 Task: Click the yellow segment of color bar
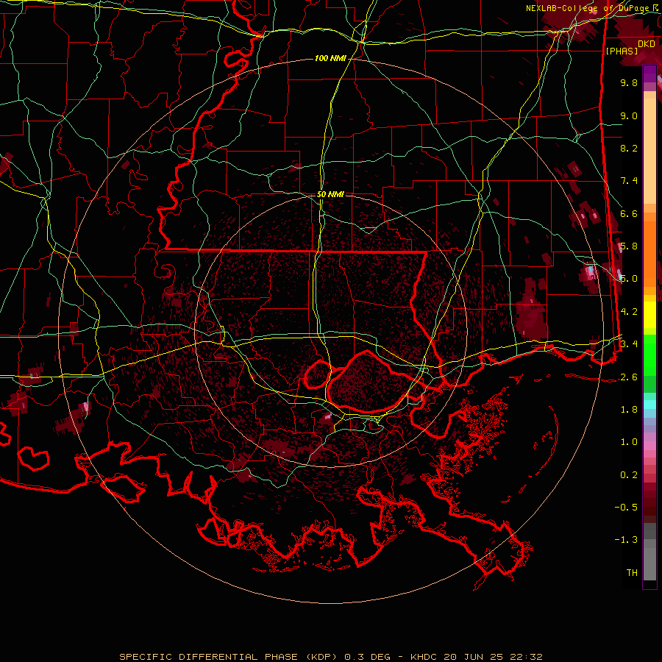(x=649, y=315)
